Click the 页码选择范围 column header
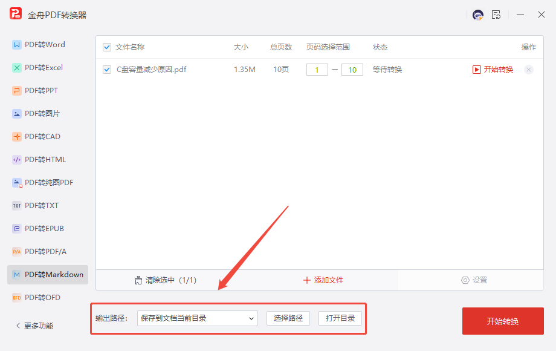Image resolution: width=556 pixels, height=351 pixels. (328, 47)
